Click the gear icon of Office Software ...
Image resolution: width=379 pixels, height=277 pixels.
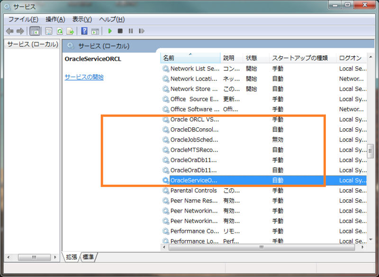165,109
